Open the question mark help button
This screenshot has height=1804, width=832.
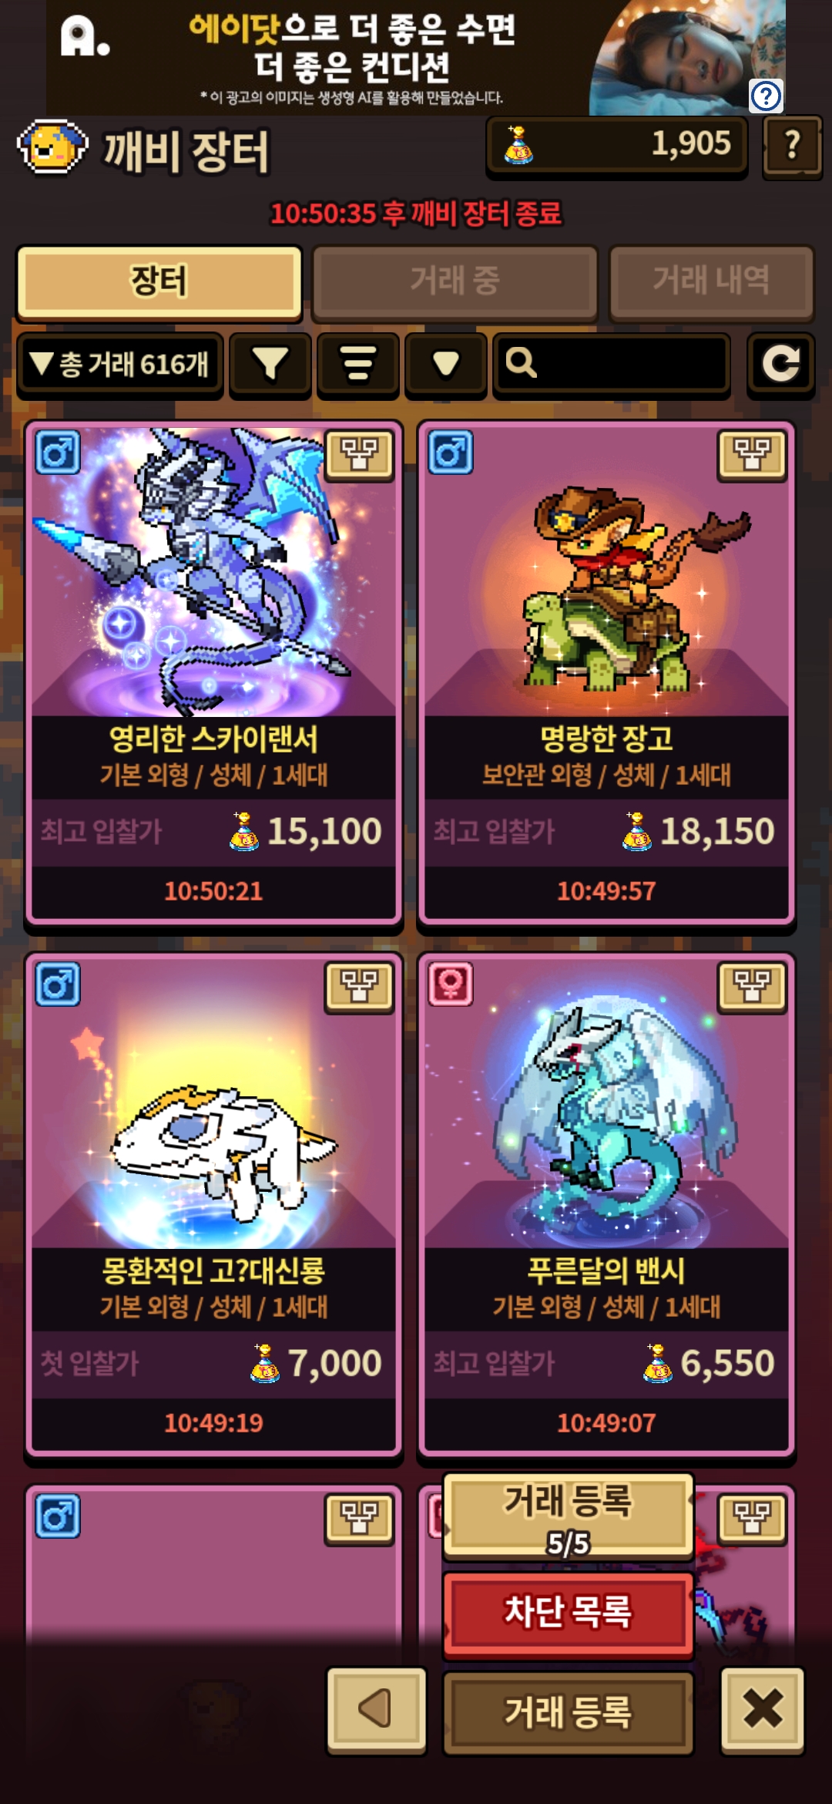792,146
